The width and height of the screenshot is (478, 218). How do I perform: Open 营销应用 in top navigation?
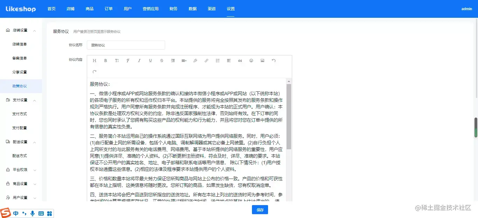150,9
